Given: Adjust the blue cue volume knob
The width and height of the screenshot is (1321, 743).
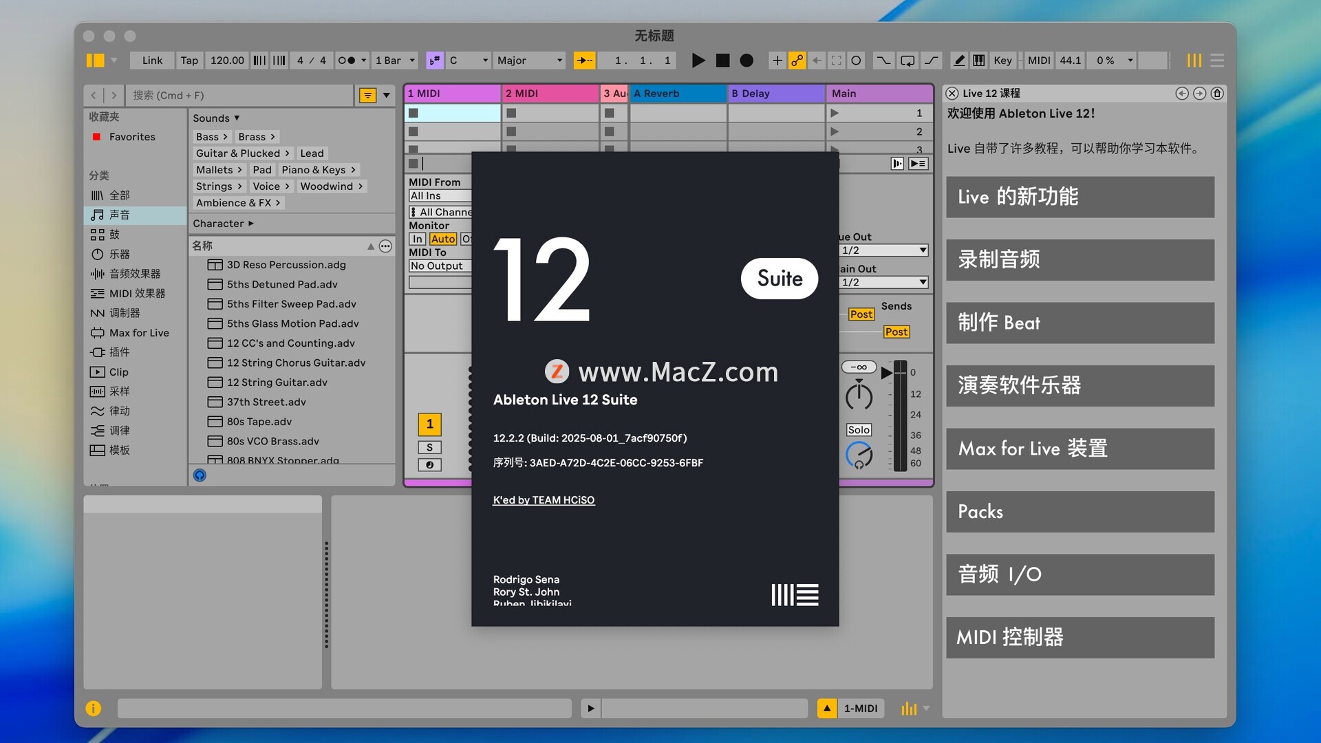Looking at the screenshot, I should pos(859,455).
